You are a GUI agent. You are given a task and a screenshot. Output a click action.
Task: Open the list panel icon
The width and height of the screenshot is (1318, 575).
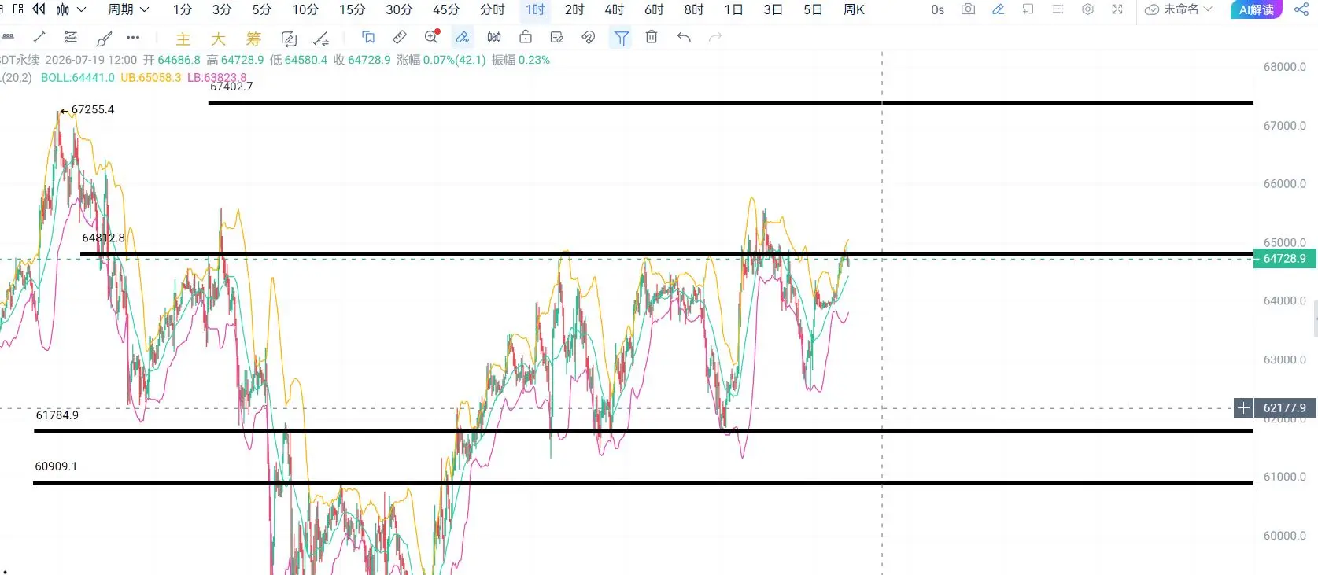pyautogui.click(x=1058, y=9)
